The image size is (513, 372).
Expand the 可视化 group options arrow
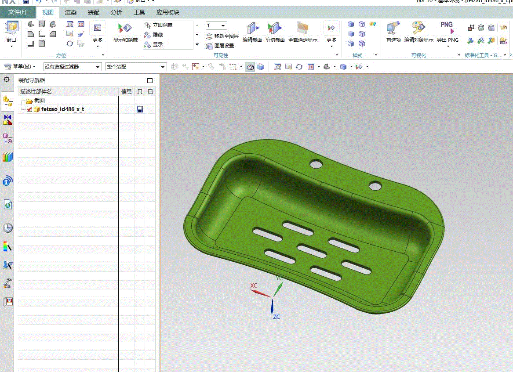coord(459,55)
